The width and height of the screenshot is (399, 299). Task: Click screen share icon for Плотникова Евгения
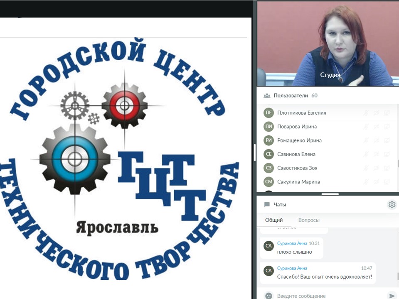point(387,113)
